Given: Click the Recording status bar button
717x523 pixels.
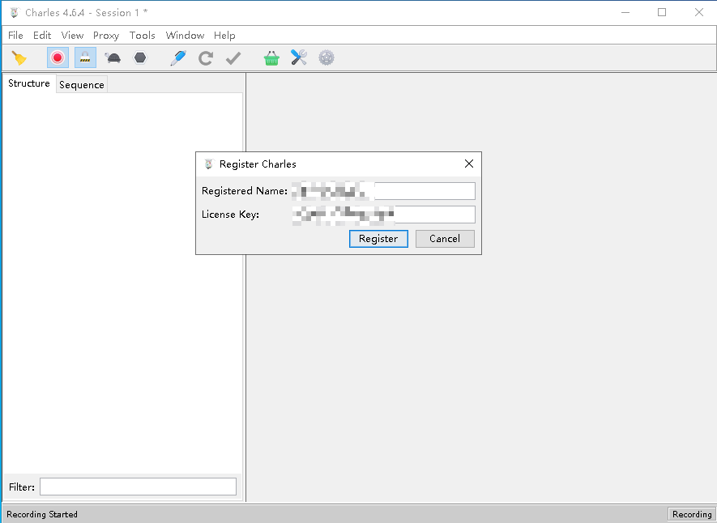Looking at the screenshot, I should pyautogui.click(x=691, y=514).
